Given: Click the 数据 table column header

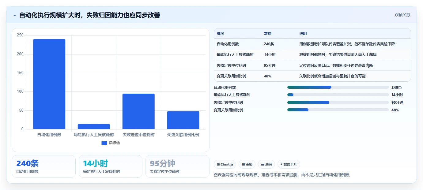Looking at the screenshot, I should click(x=267, y=34).
